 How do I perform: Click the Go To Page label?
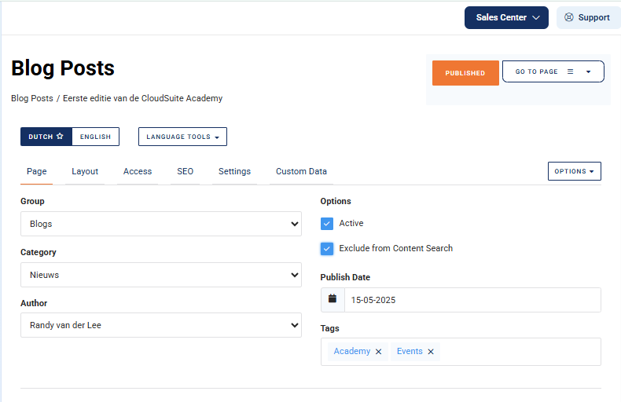[536, 71]
